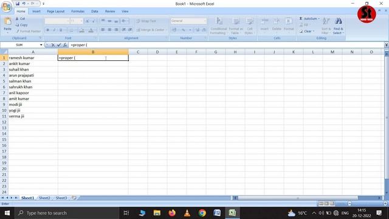
Task: Click the Windows Start button
Action: (7, 213)
